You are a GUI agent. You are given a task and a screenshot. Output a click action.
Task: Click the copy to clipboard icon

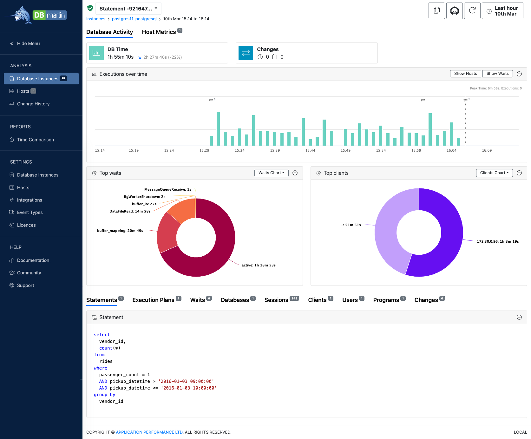point(436,11)
